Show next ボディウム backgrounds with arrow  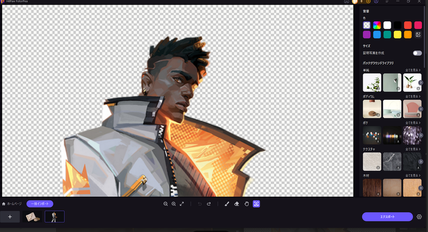(421, 109)
